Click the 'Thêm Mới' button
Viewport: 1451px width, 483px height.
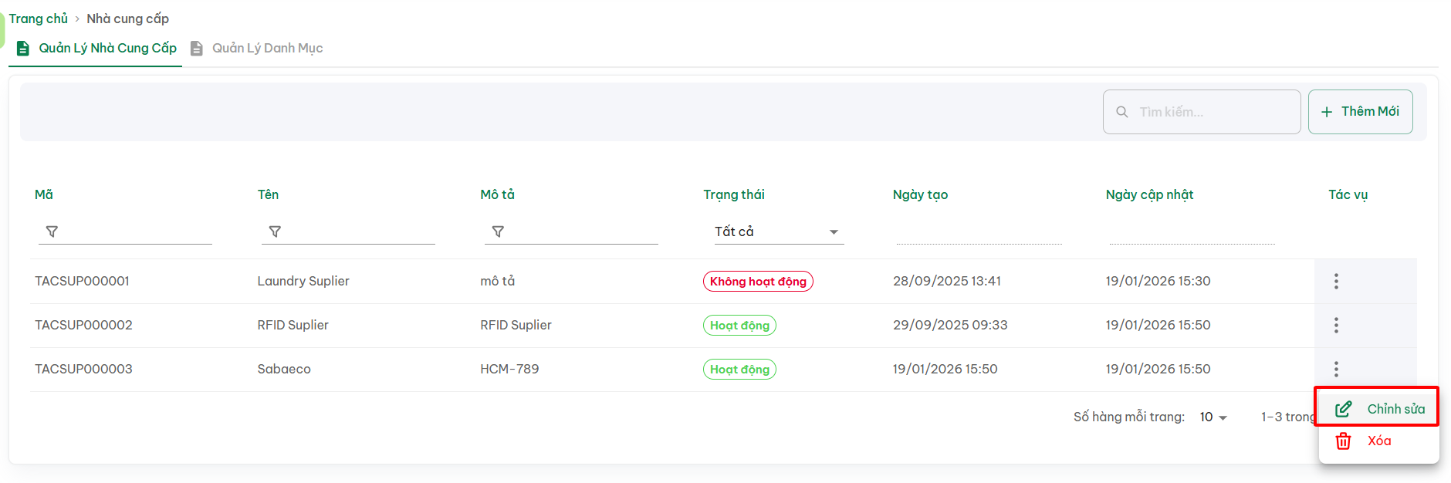[x=1360, y=112]
